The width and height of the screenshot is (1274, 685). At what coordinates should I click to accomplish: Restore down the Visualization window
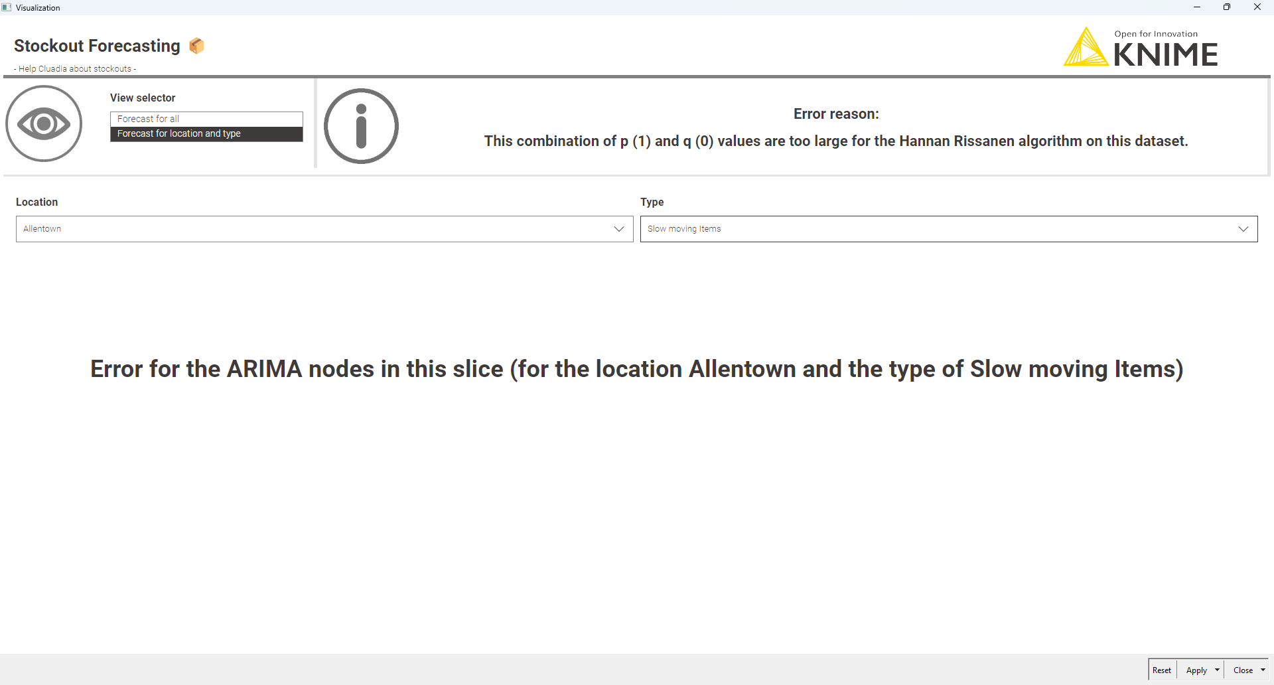pos(1227,7)
